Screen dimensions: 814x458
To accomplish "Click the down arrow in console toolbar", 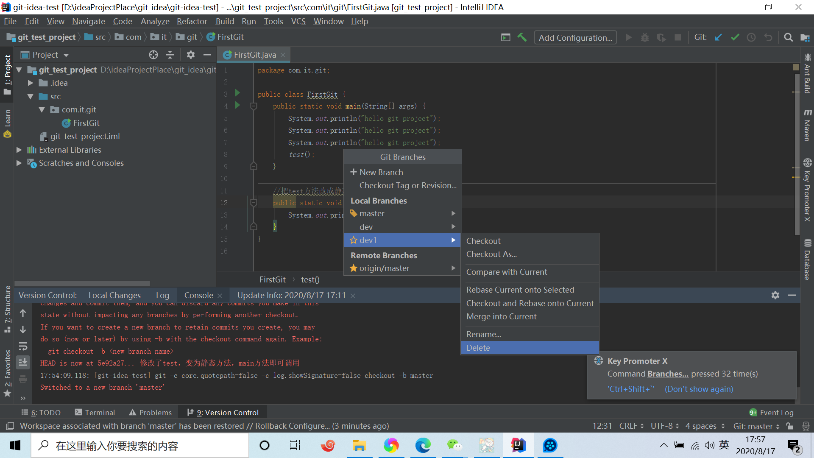I will tap(23, 330).
